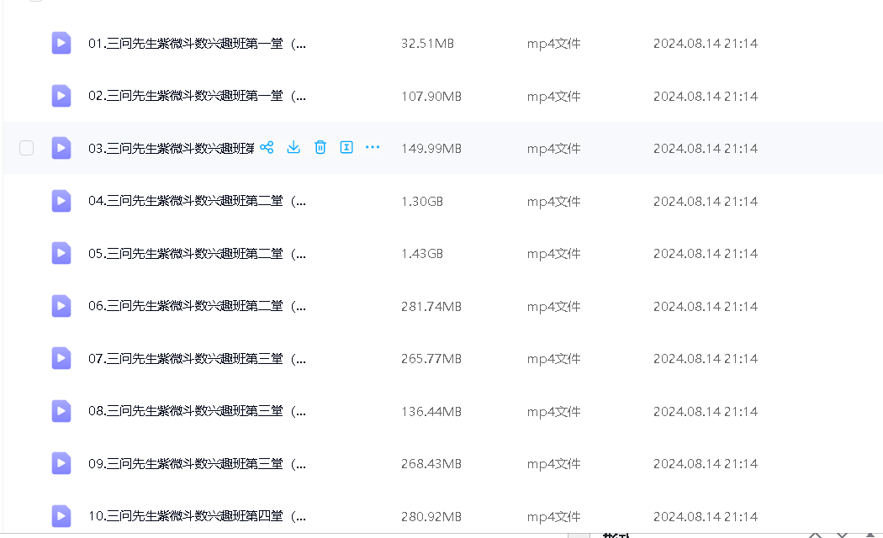Open video 06 by clicking its filename

197,307
